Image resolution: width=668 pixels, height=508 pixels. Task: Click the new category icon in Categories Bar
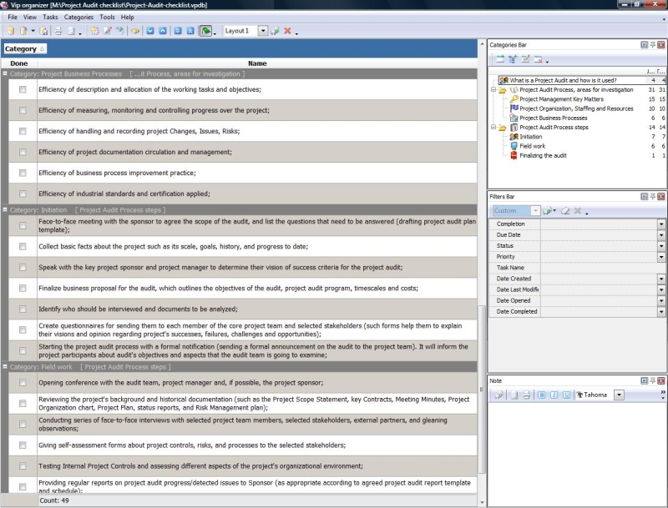pos(499,59)
